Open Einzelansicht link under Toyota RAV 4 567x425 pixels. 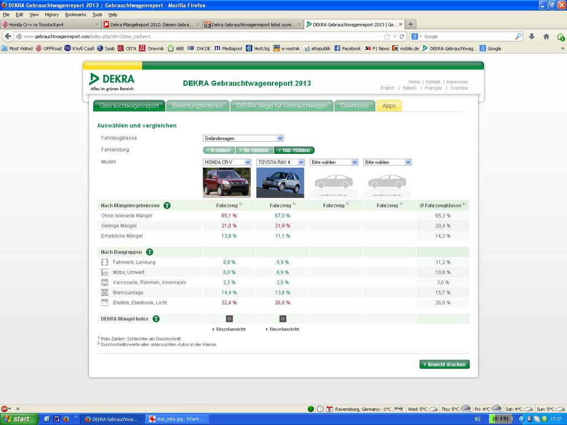(x=284, y=329)
